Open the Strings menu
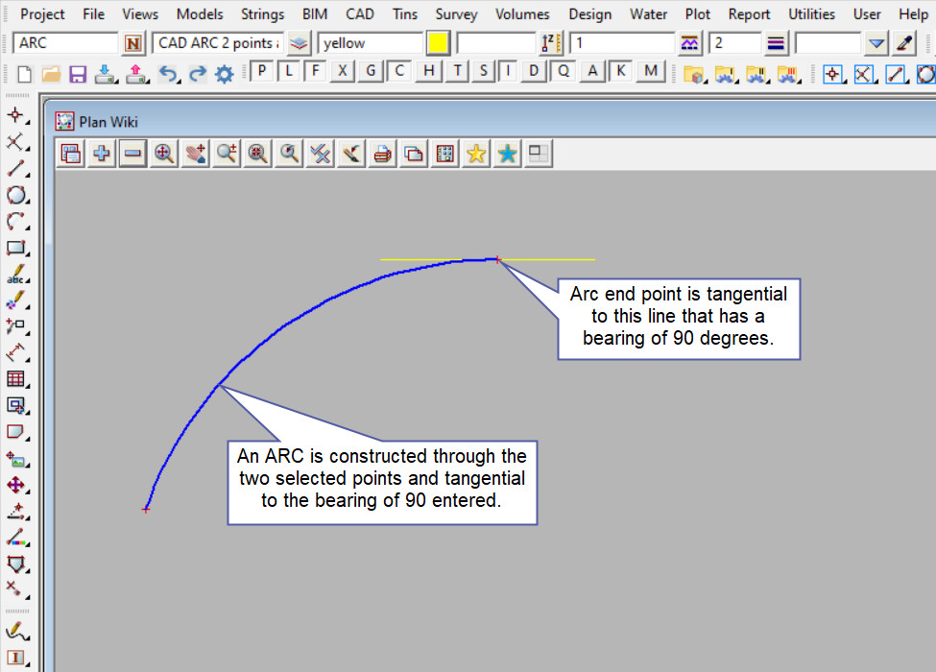Viewport: 936px width, 672px height. pyautogui.click(x=262, y=13)
